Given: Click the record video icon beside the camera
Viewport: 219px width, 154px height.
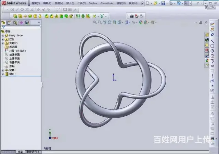Looking at the screenshot, I should tap(137, 16).
